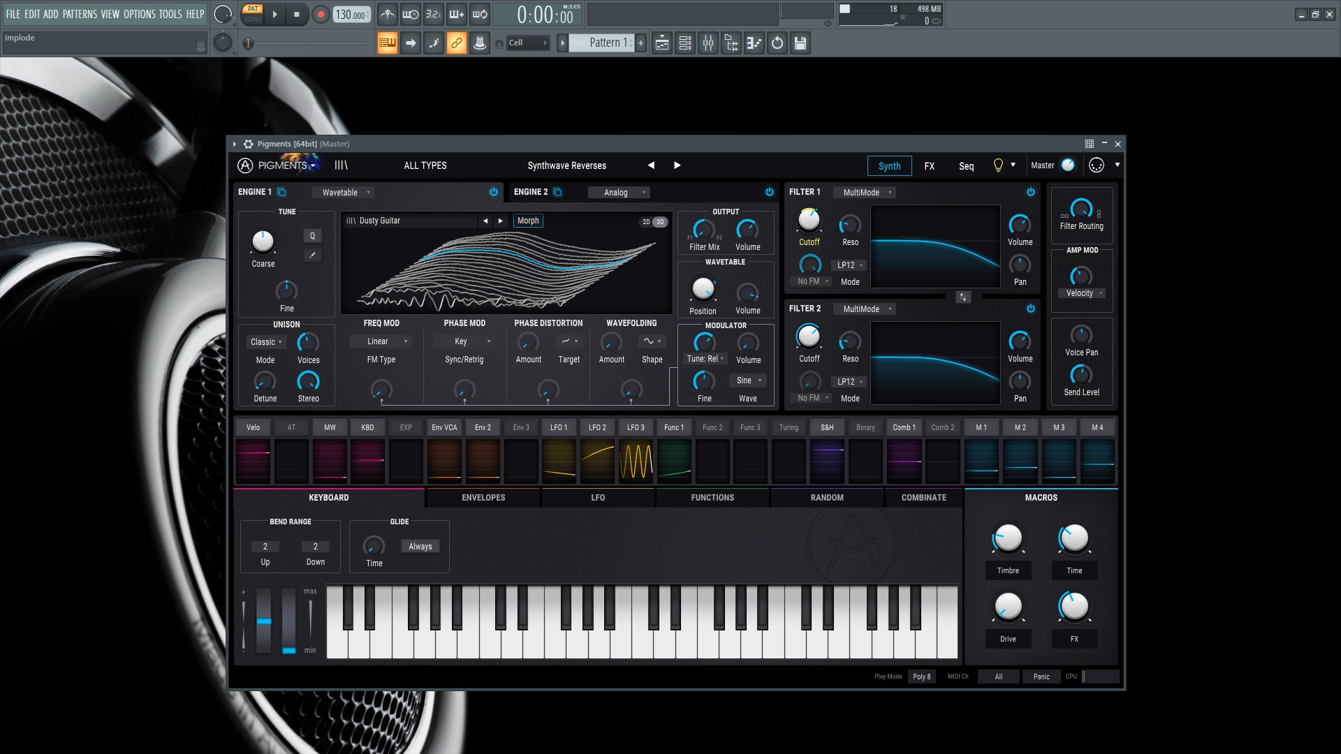This screenshot has width=1341, height=754.
Task: Click the pencil edit icon in Tune
Action: click(x=312, y=256)
